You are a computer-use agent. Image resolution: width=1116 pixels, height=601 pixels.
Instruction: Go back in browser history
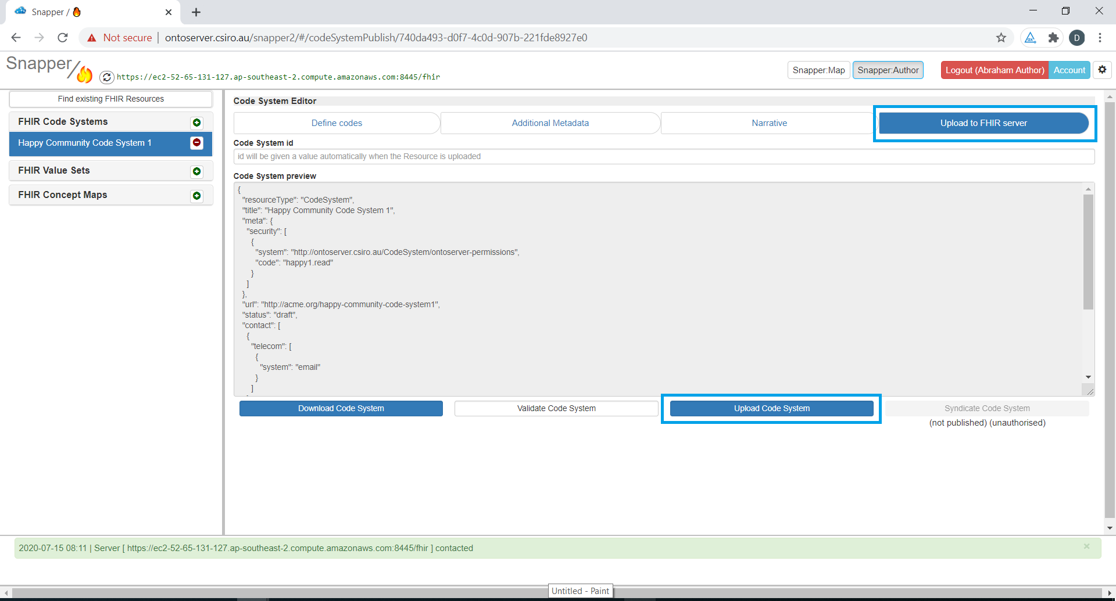(x=16, y=38)
